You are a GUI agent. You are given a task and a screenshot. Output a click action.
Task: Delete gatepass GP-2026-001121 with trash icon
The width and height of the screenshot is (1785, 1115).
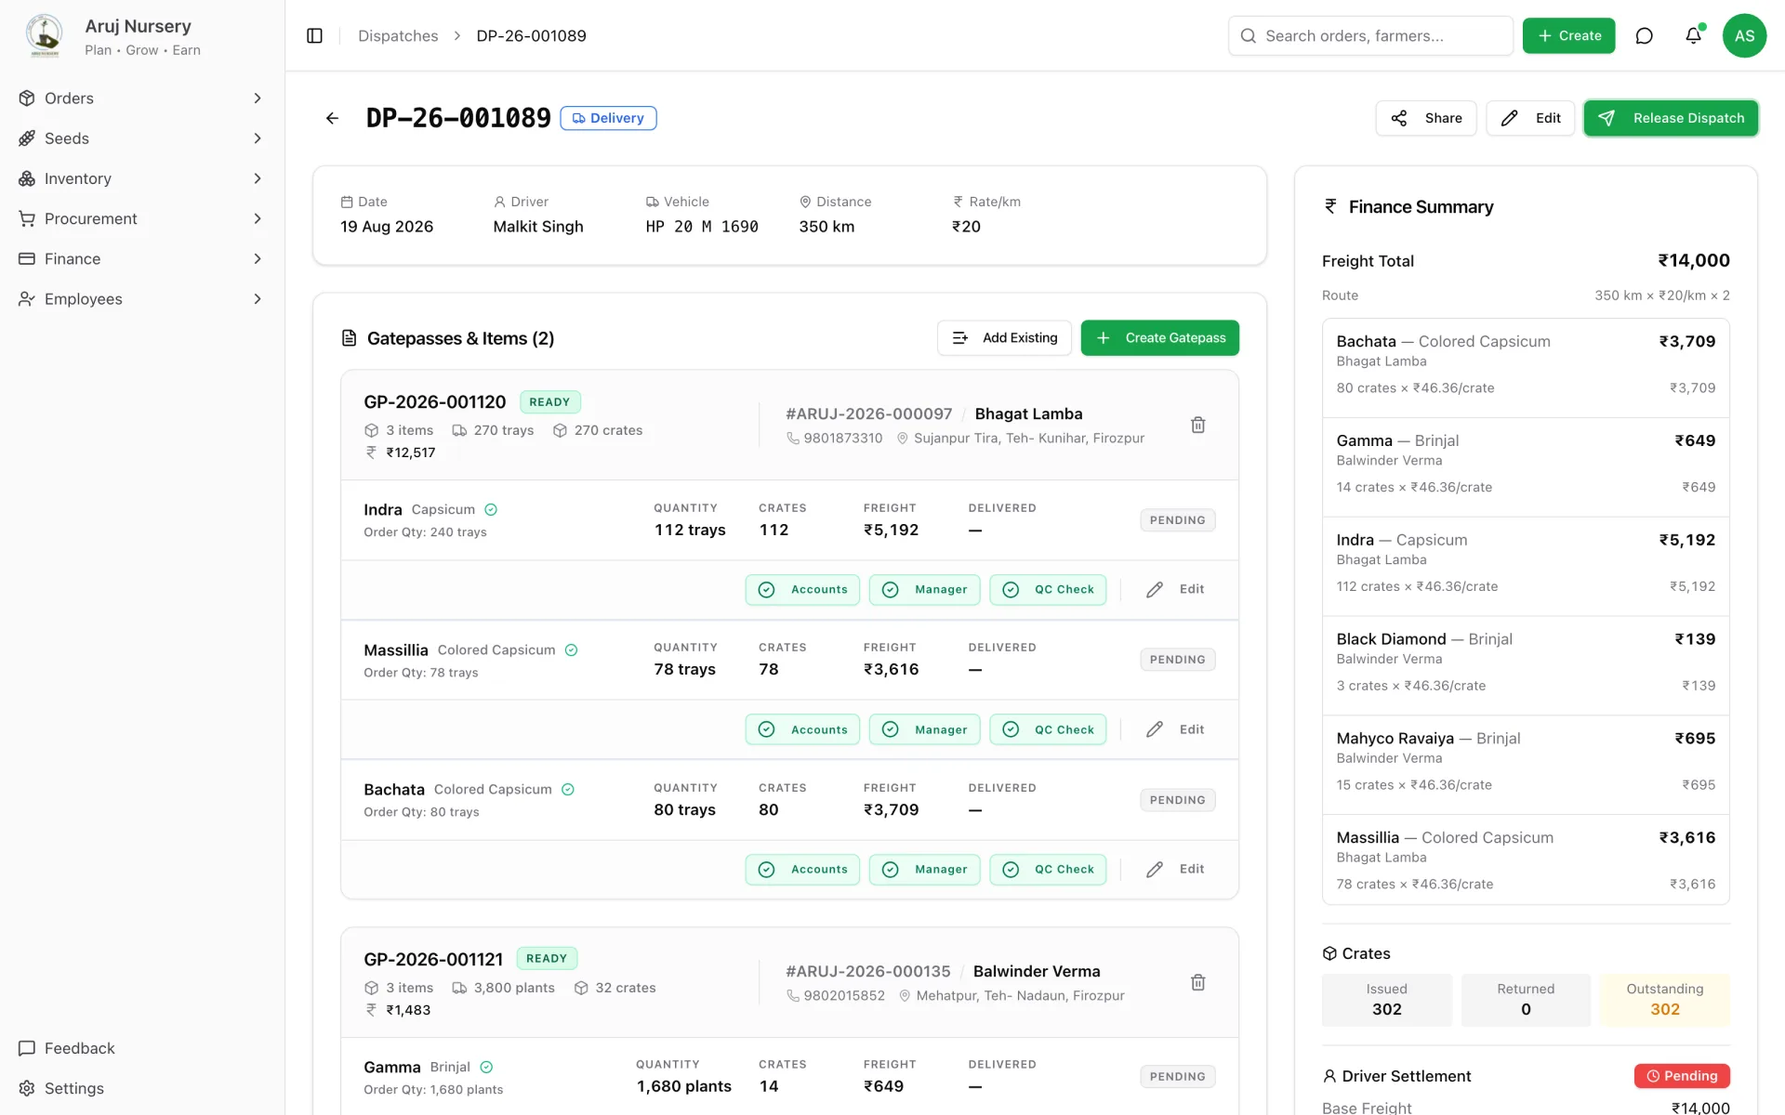coord(1197,982)
